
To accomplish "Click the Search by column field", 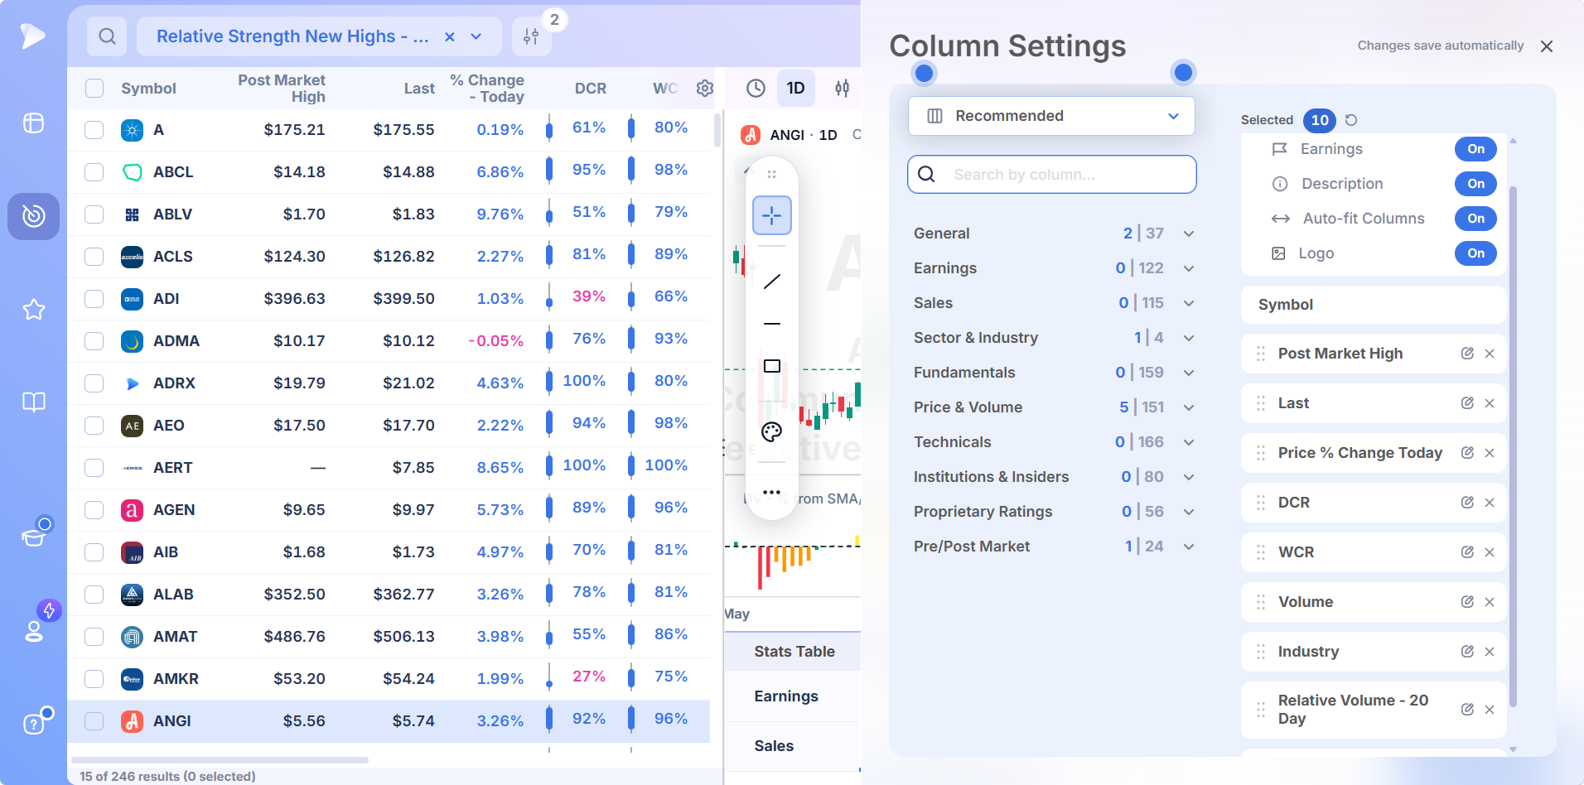I will [x=1051, y=175].
